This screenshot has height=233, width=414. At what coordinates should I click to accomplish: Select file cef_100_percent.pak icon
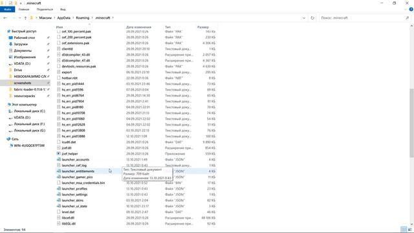[59, 32]
